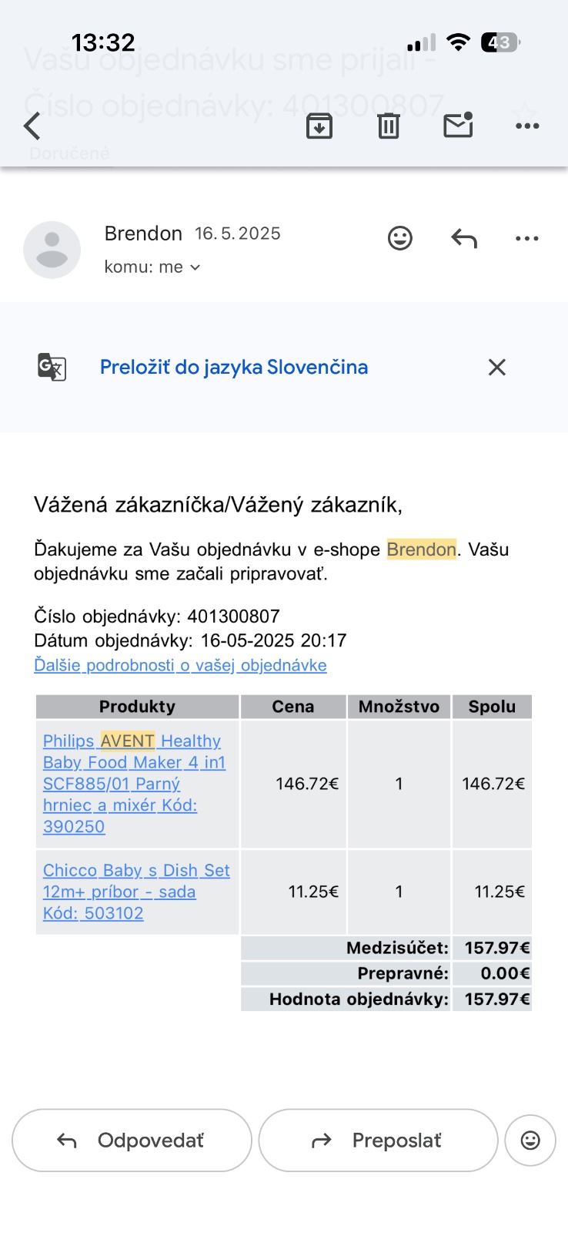Archive this email with the archive icon
This screenshot has height=1233, width=568.
[x=319, y=126]
